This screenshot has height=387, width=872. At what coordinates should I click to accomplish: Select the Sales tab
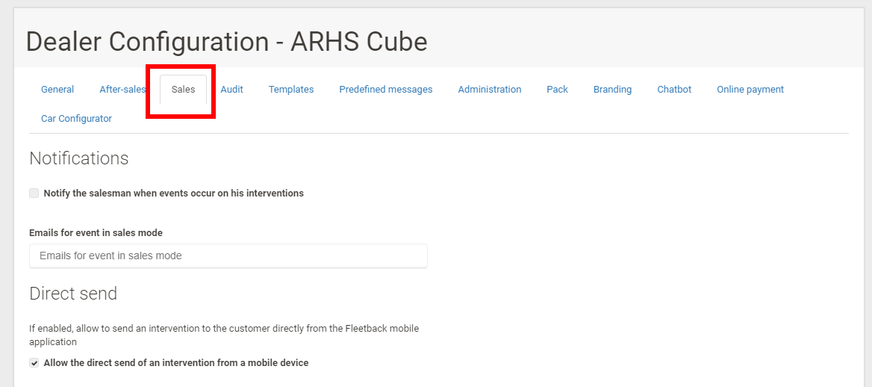point(183,90)
